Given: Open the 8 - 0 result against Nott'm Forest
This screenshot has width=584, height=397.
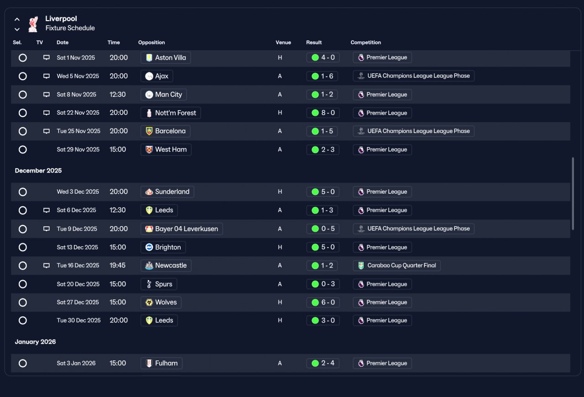Looking at the screenshot, I should 323,113.
